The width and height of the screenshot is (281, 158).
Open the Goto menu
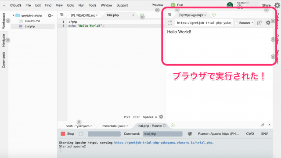(x=70, y=5)
